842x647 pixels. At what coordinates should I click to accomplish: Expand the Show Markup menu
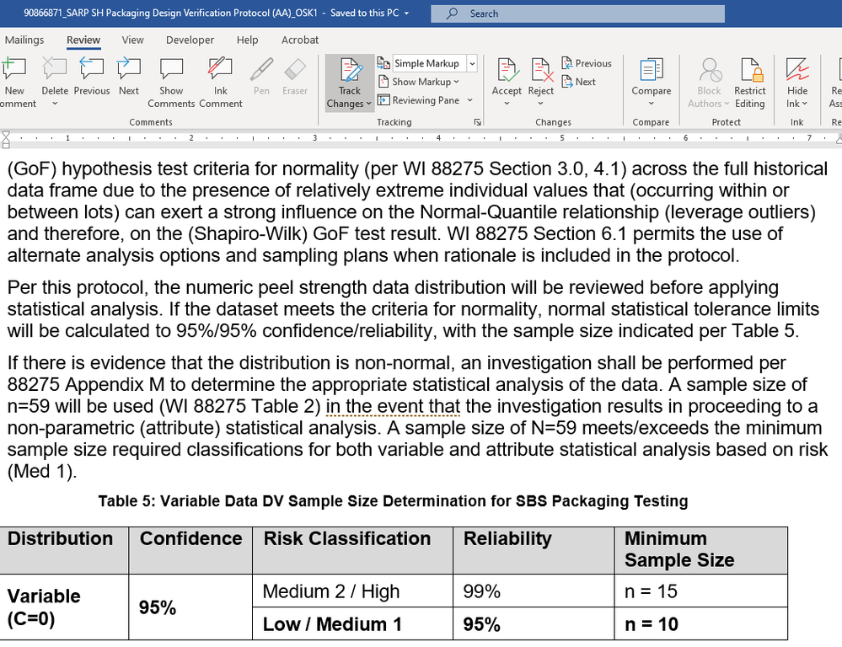[420, 82]
